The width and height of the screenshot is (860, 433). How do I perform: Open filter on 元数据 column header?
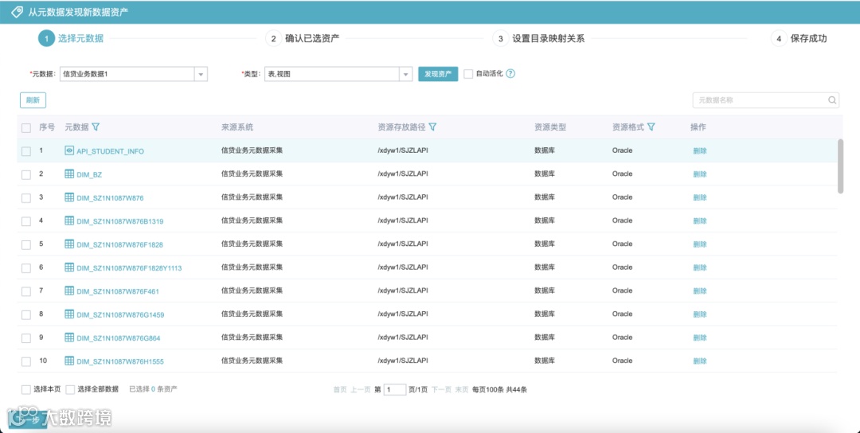pyautogui.click(x=96, y=127)
